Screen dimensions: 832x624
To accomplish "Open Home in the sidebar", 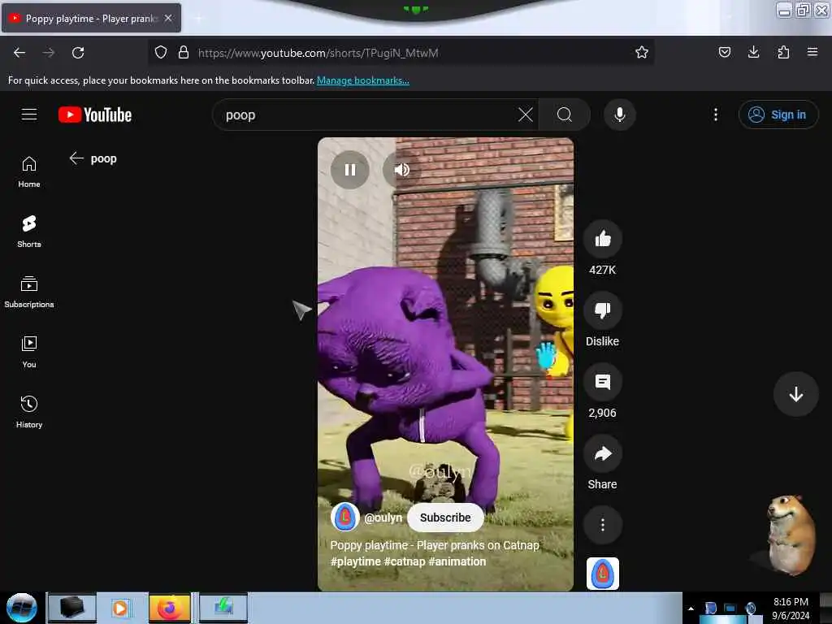I will click(29, 172).
